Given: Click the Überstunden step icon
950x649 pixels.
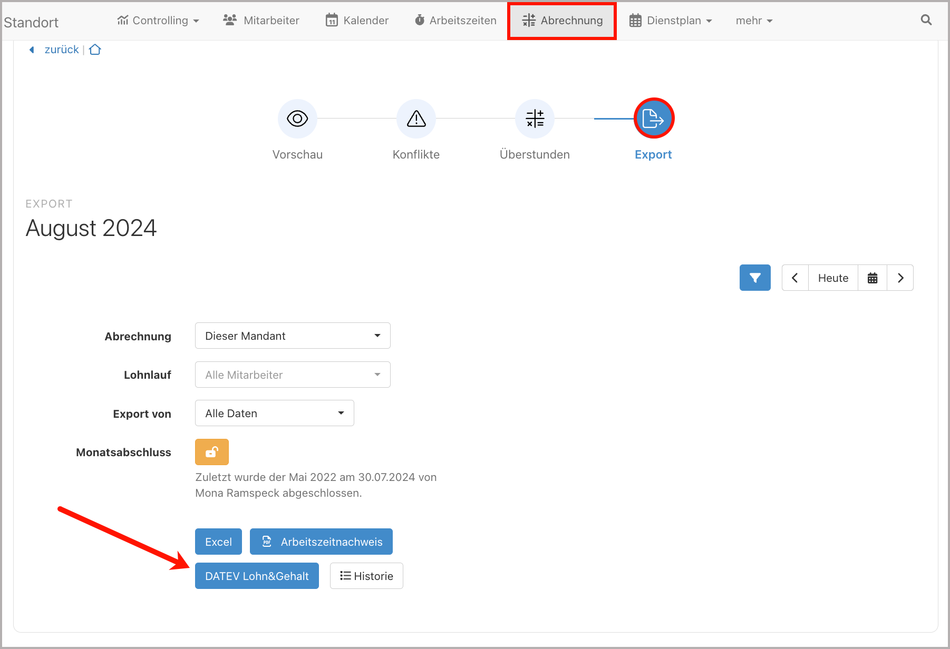Looking at the screenshot, I should point(535,119).
